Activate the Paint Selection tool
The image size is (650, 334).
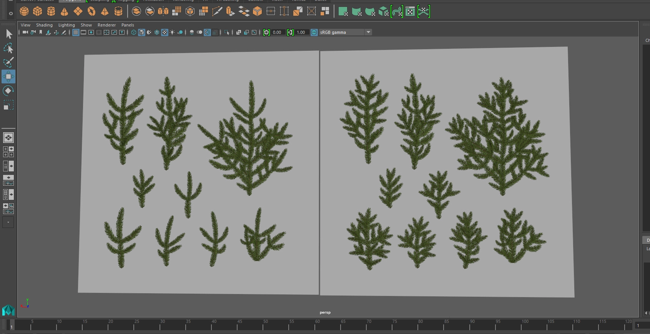point(8,62)
